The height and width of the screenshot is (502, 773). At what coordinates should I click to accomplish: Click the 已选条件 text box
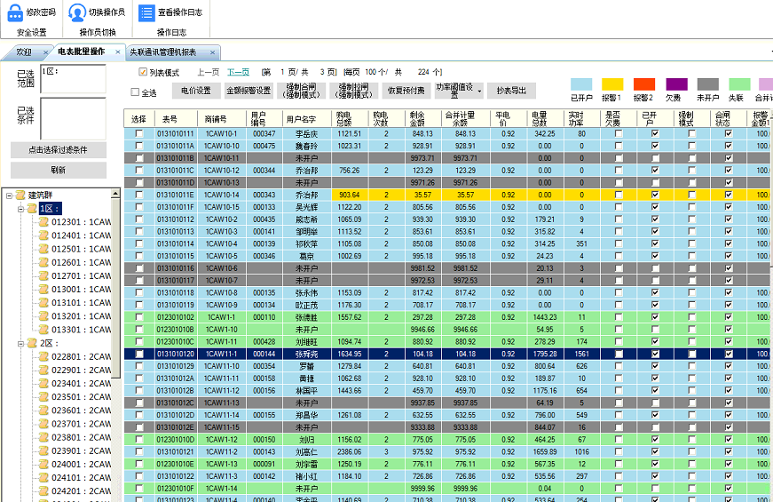pyautogui.click(x=73, y=119)
